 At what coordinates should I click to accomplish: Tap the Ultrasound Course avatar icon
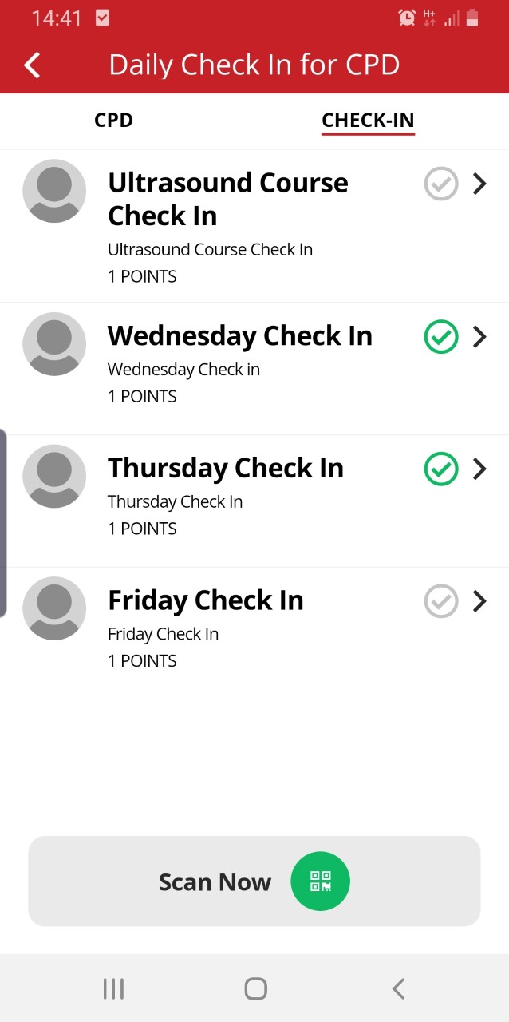[54, 191]
